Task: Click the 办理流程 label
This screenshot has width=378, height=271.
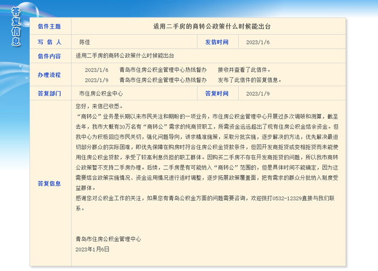Action: coord(49,74)
